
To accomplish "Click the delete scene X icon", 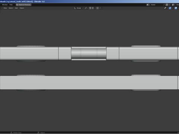I will pos(169,5).
